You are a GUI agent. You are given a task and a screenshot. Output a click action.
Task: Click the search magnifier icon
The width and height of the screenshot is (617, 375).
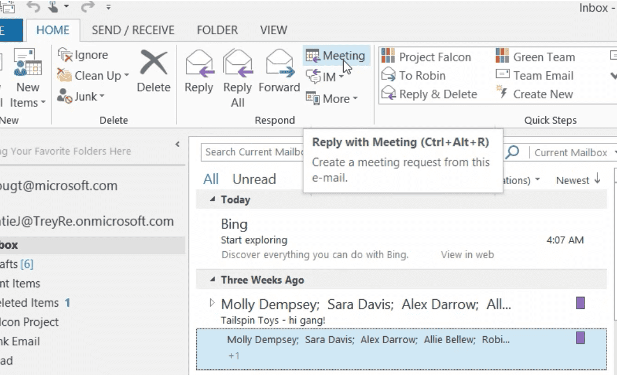[x=512, y=152]
